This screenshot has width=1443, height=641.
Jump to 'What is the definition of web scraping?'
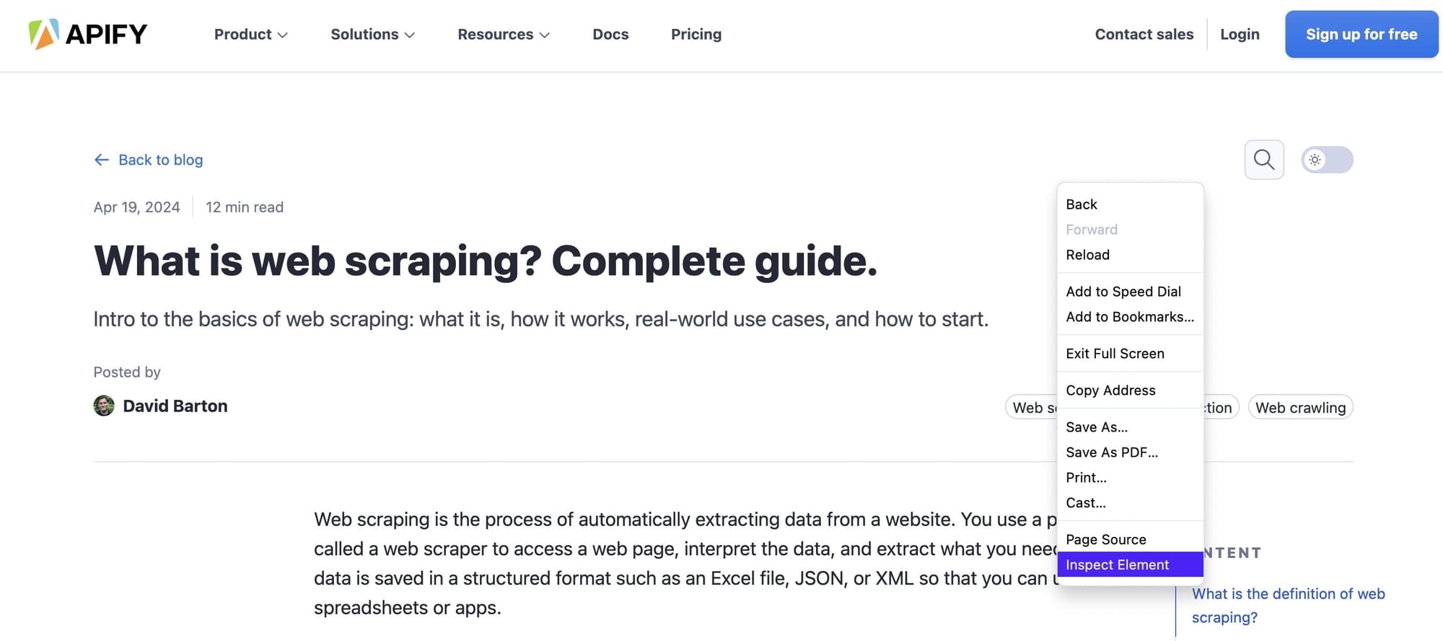tap(1288, 605)
